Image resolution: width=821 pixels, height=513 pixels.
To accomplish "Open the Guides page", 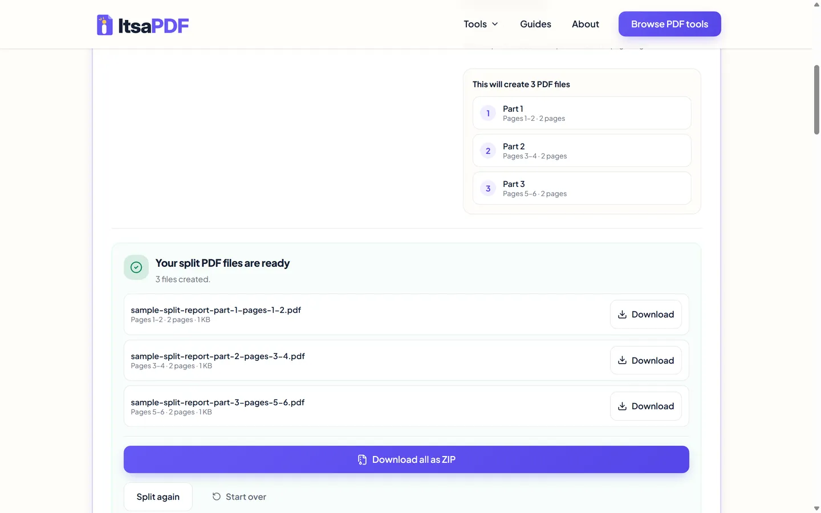I will click(535, 24).
